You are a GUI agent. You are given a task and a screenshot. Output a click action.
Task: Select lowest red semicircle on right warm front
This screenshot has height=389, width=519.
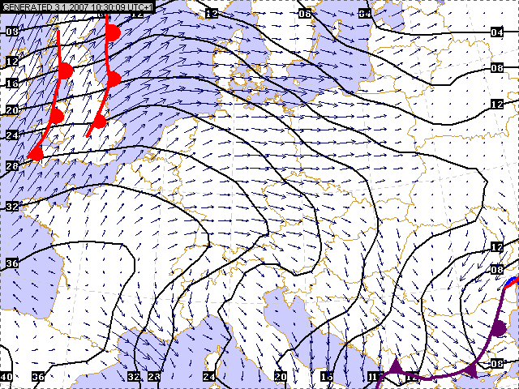point(99,122)
